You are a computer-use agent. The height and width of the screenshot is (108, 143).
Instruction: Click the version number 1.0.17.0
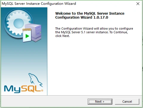tap(101, 18)
